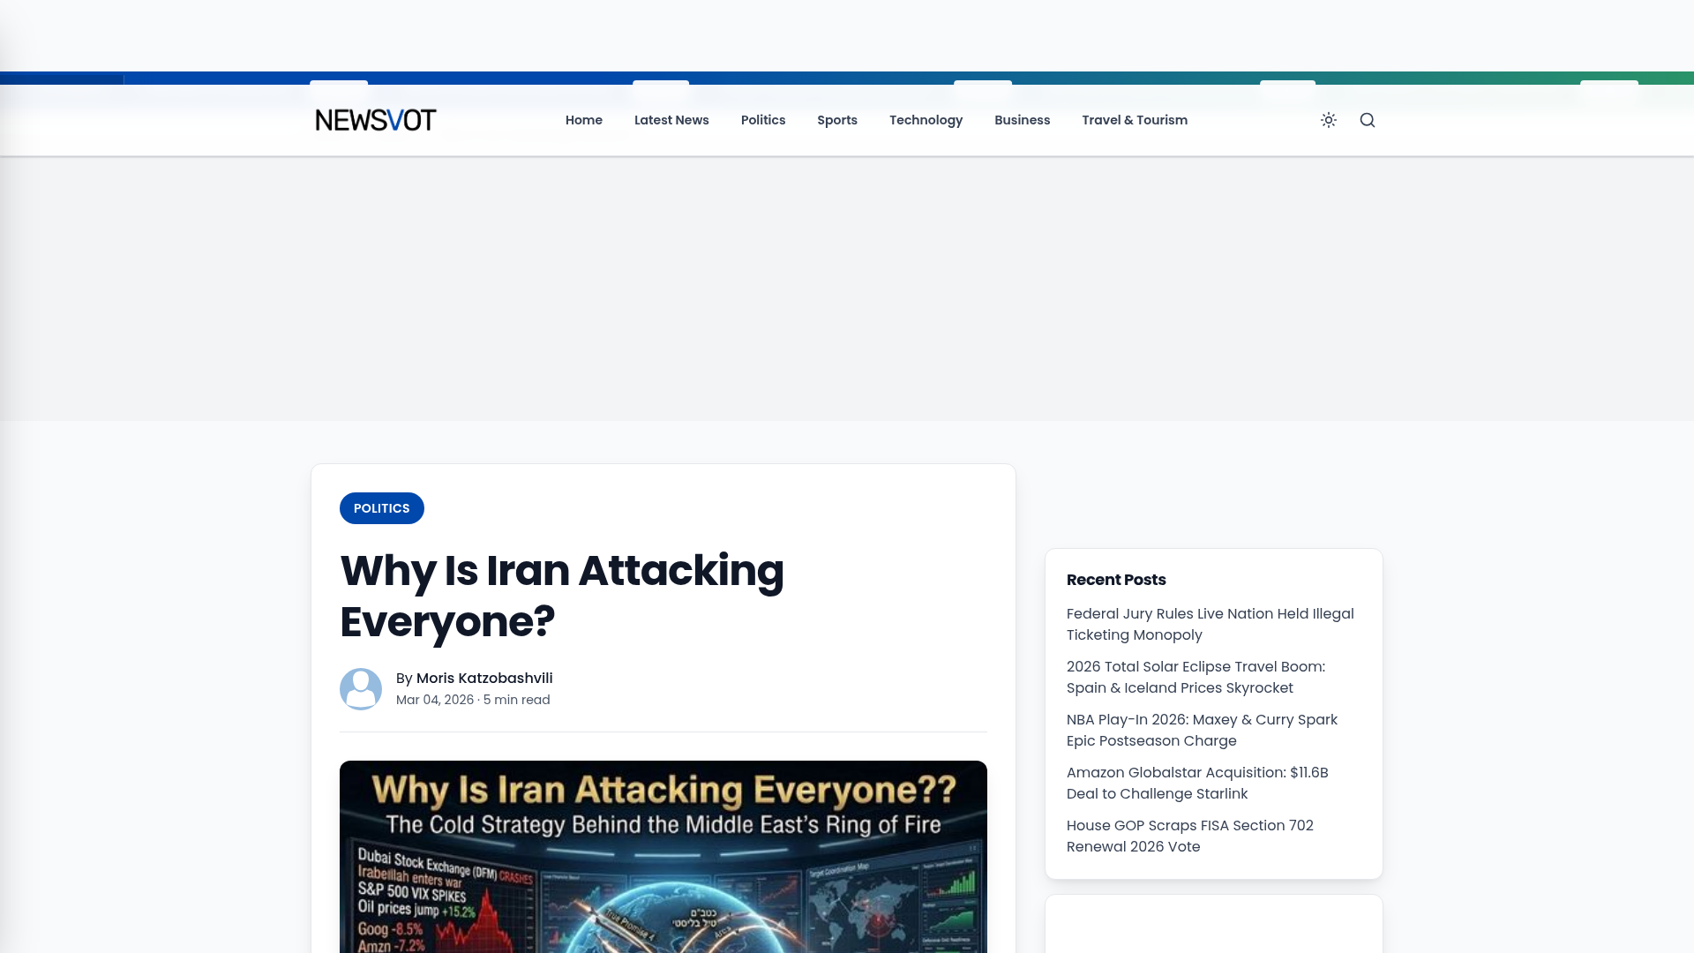Open author profile Moris Katzobashvili

(483, 678)
